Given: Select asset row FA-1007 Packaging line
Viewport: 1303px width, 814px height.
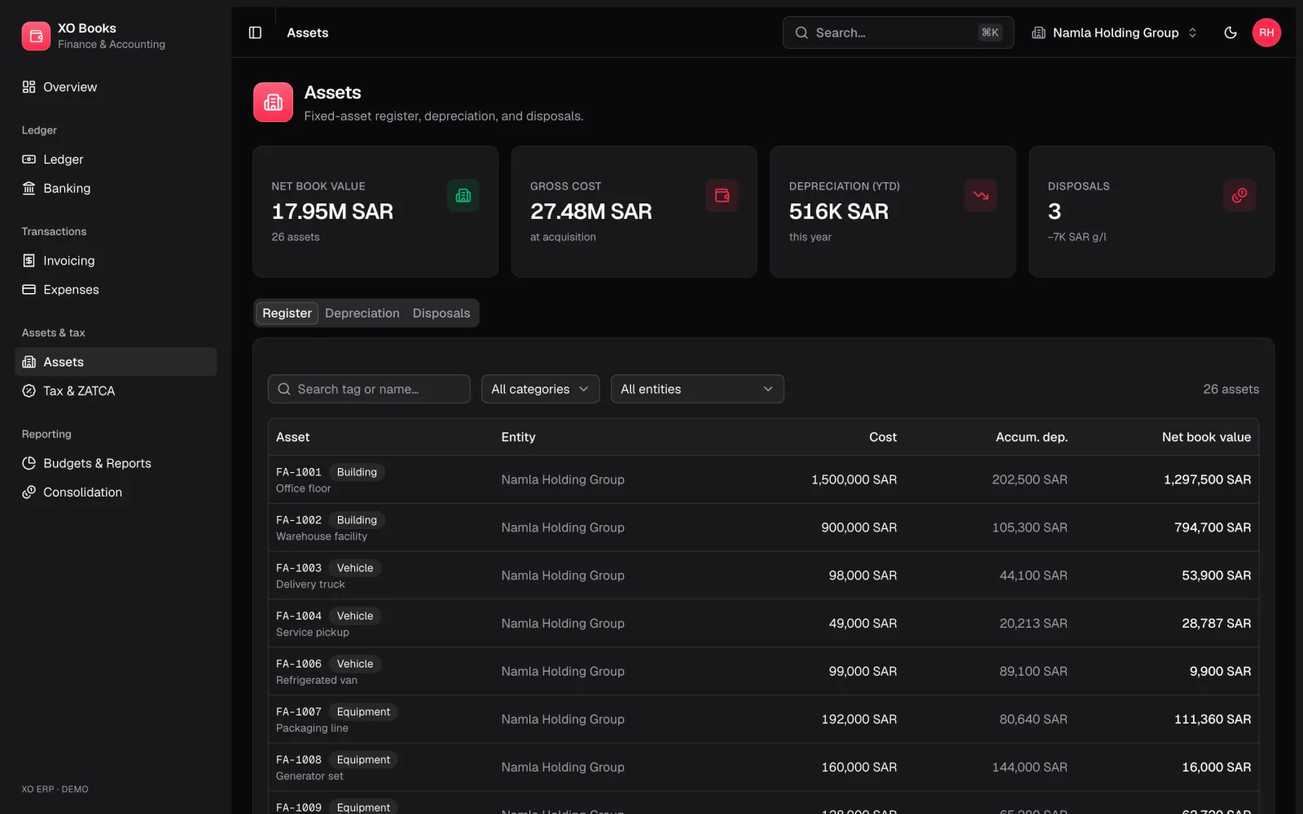Looking at the screenshot, I should point(763,720).
